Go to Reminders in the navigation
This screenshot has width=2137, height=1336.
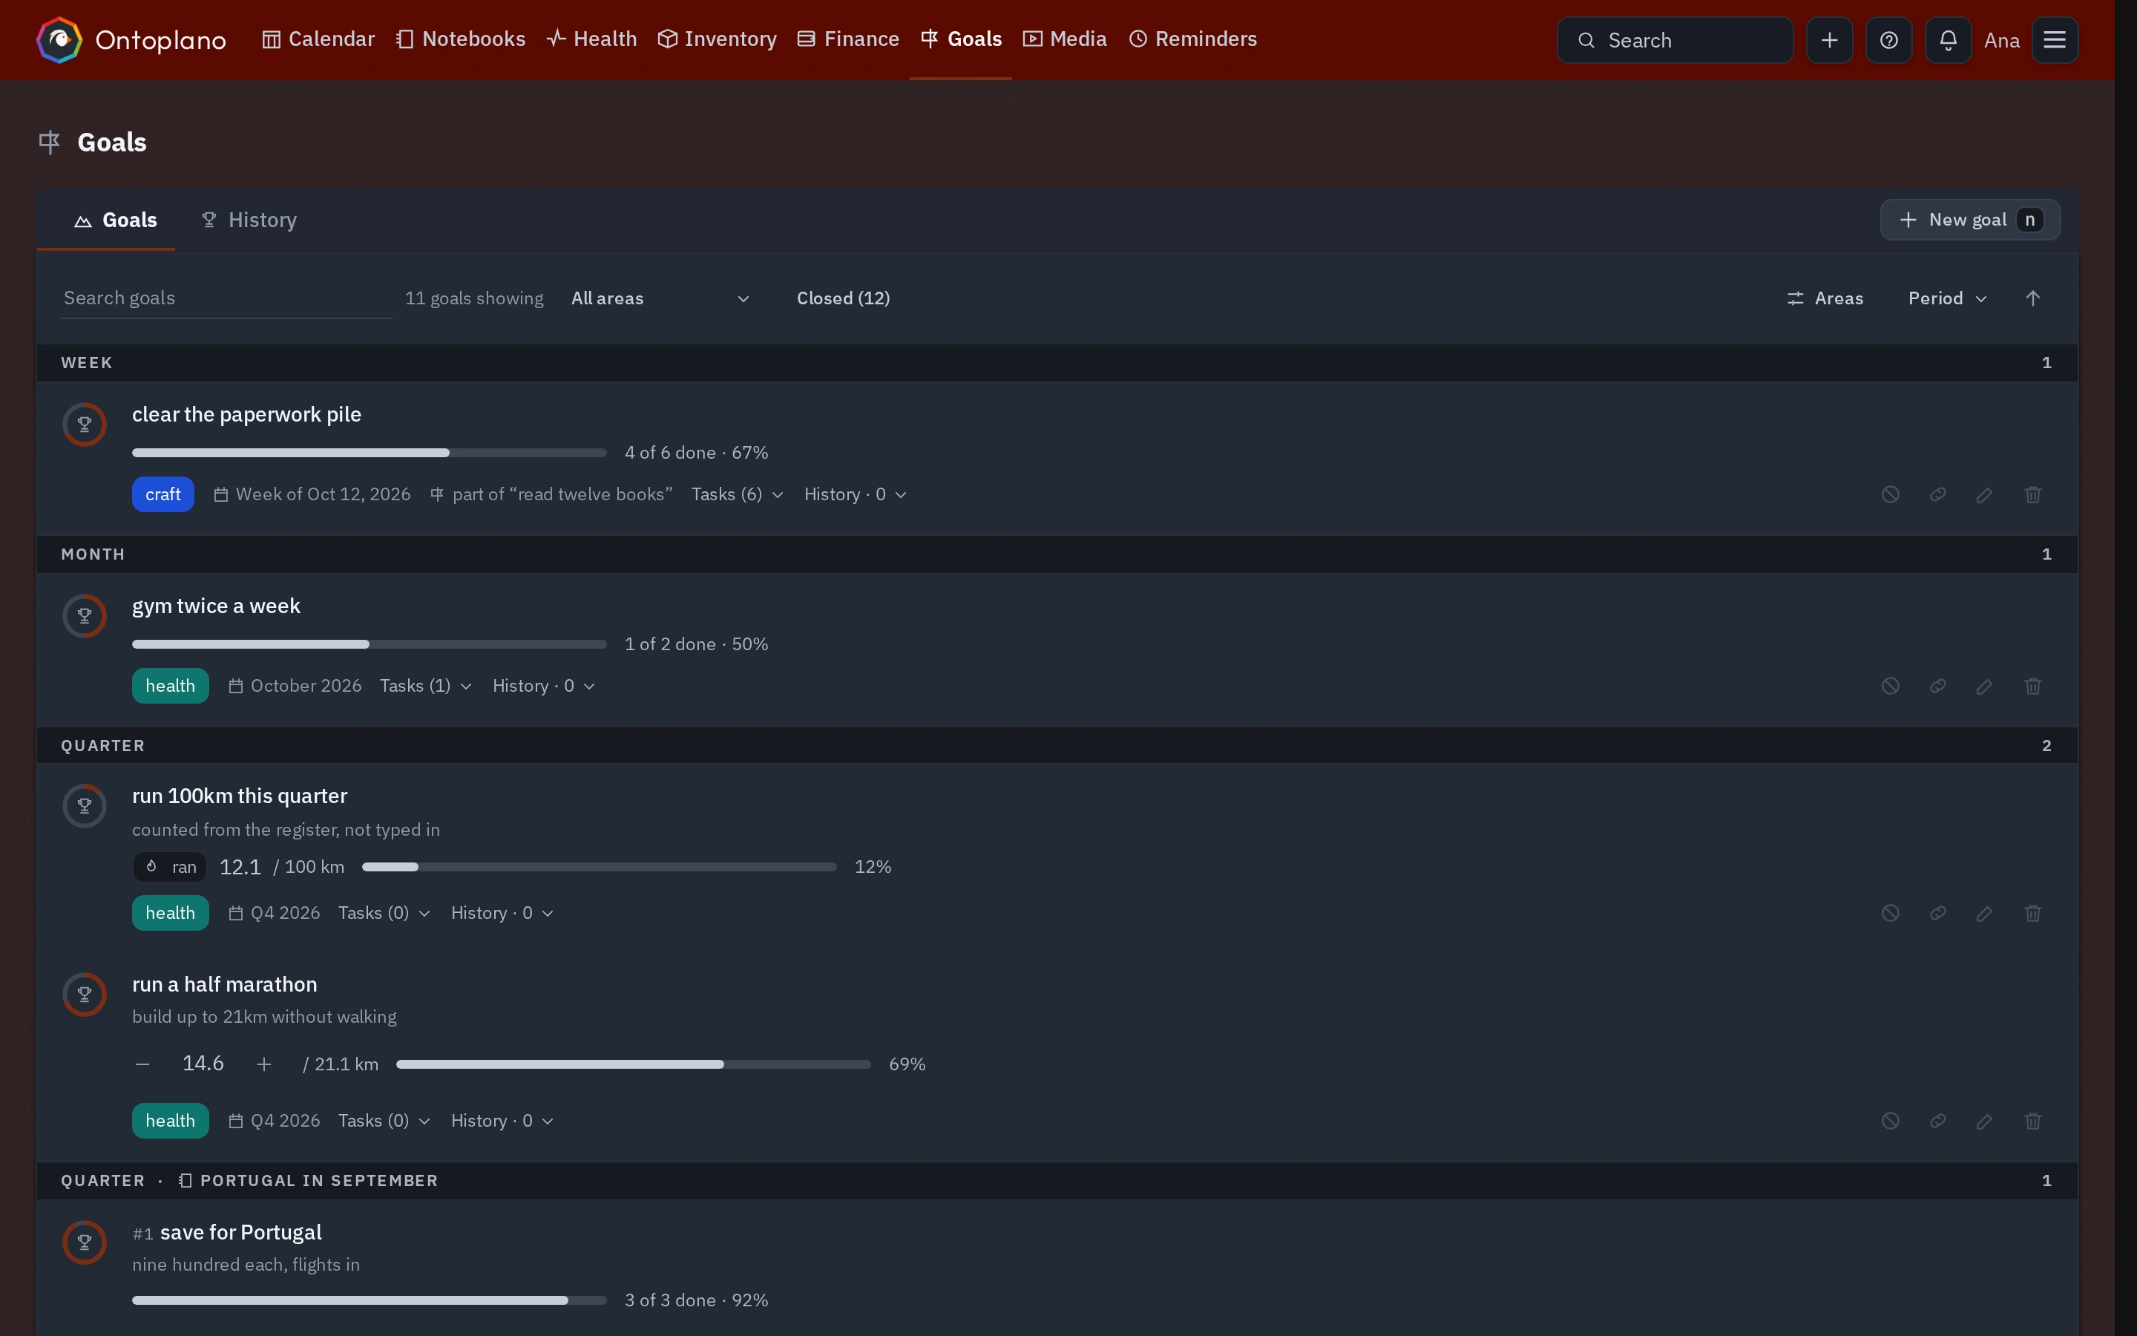pos(1192,39)
